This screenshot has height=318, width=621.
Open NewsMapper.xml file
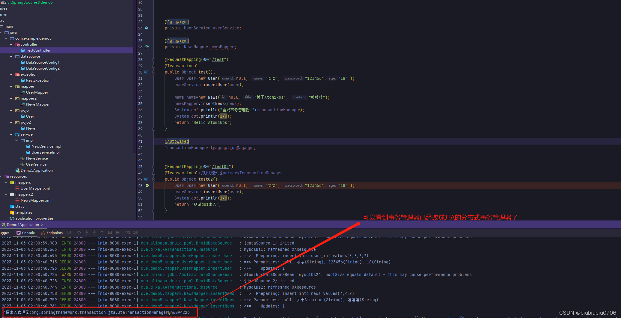point(36,200)
